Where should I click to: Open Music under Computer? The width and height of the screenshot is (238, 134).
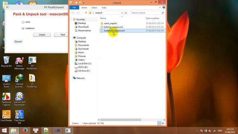pos(81,52)
